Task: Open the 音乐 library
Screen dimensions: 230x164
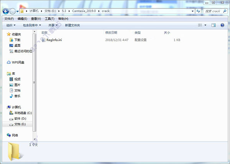Action: (18, 96)
